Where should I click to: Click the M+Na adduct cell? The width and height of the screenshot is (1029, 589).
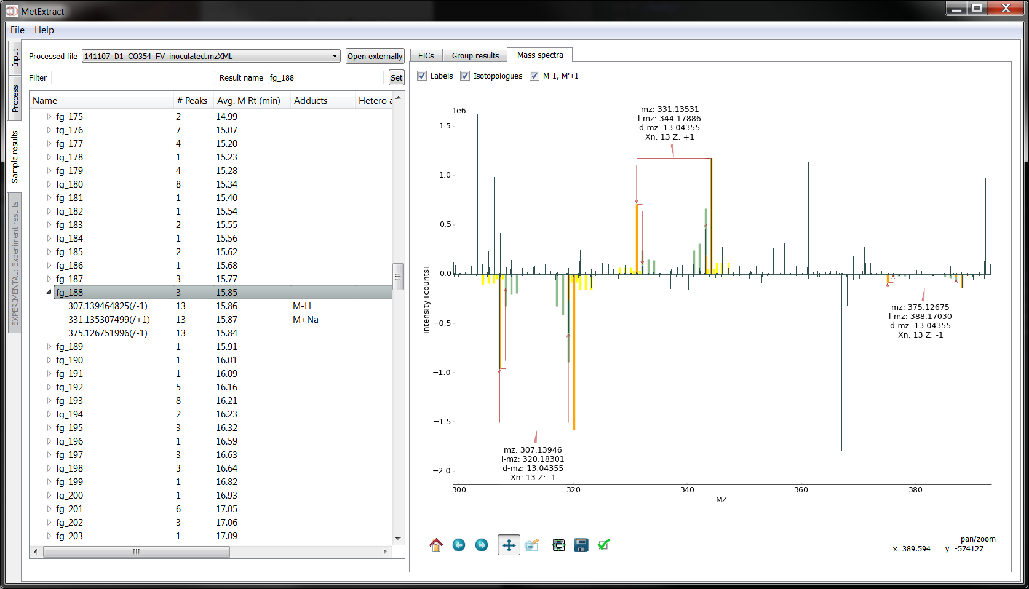click(x=306, y=319)
